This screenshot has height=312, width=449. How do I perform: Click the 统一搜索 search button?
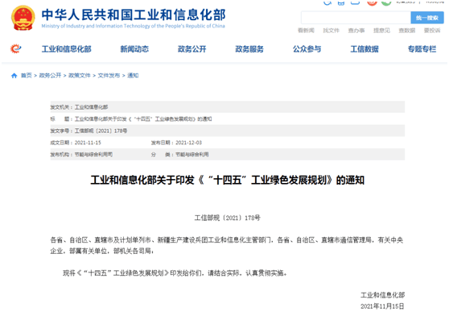[x=427, y=18]
